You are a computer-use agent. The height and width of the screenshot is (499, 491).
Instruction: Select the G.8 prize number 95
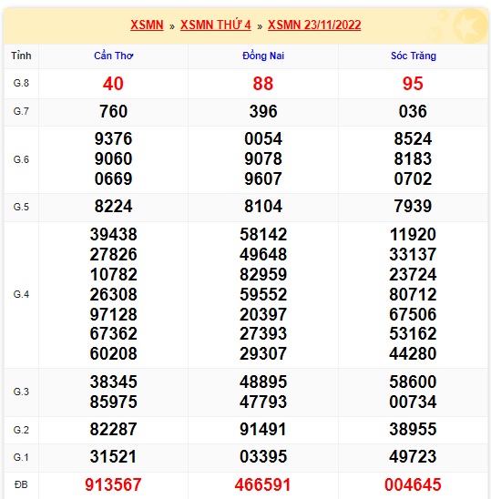tap(413, 84)
